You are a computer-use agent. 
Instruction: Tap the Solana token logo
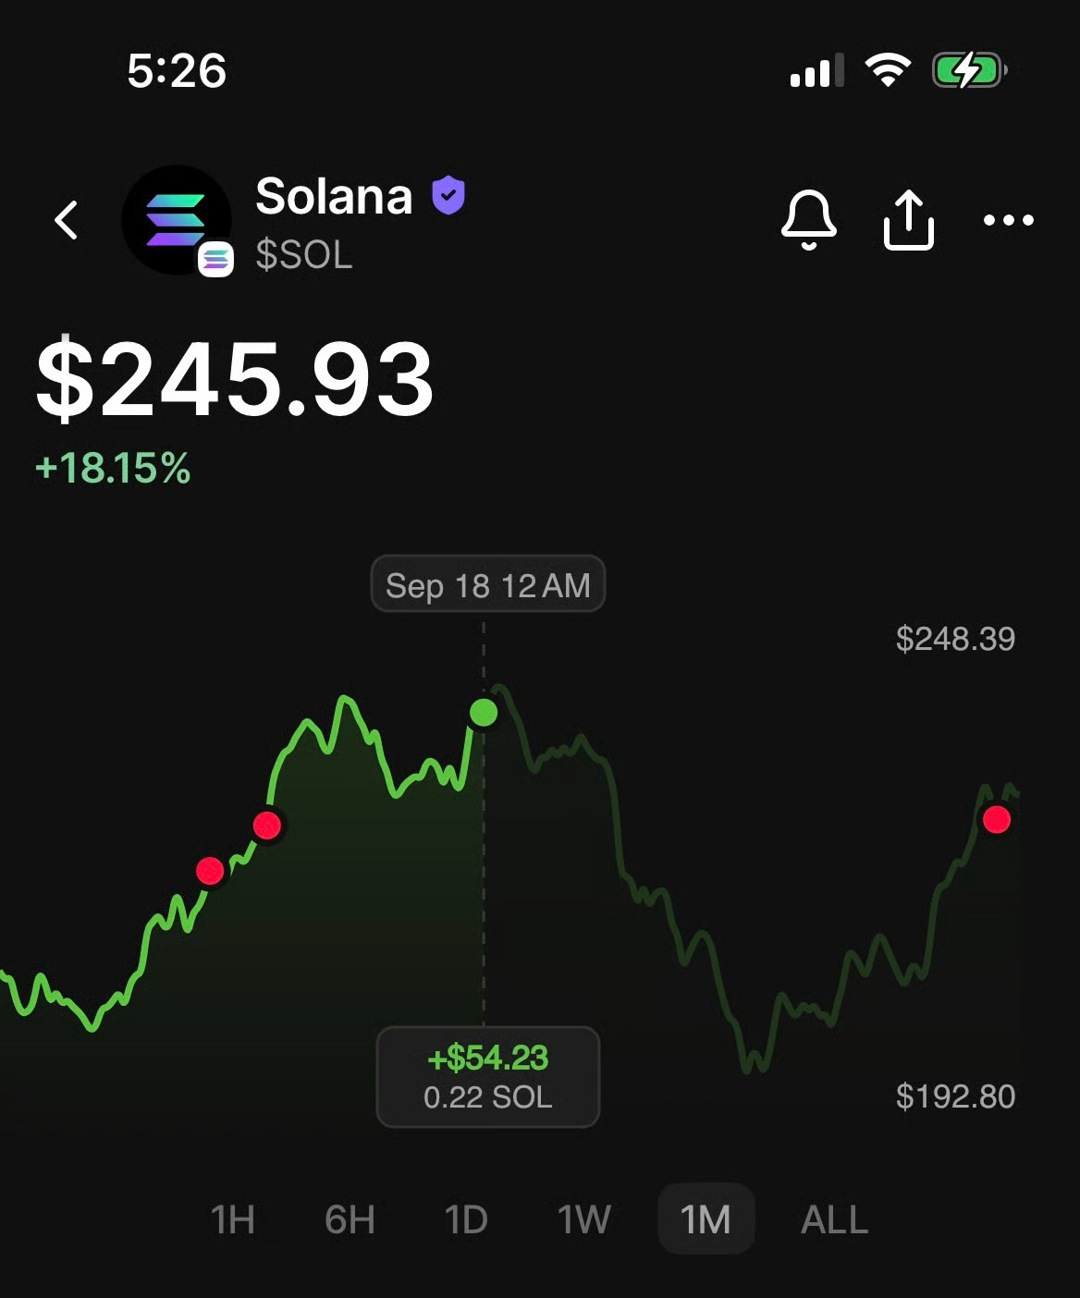click(x=177, y=220)
